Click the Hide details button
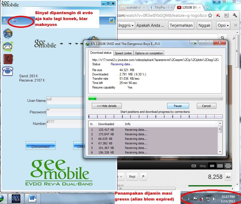The image size is (241, 204). (107, 106)
